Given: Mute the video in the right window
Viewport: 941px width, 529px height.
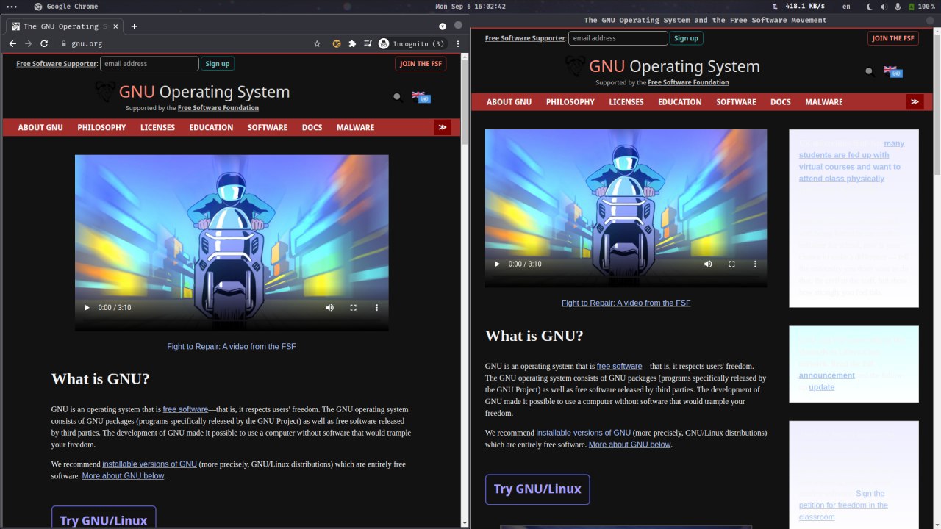Looking at the screenshot, I should click(708, 264).
